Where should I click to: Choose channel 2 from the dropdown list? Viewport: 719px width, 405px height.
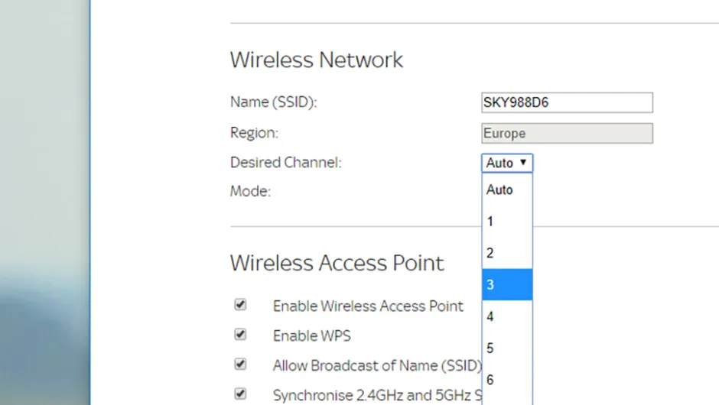coord(507,253)
